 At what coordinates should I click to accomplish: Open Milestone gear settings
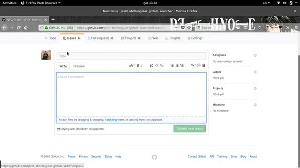255,105
